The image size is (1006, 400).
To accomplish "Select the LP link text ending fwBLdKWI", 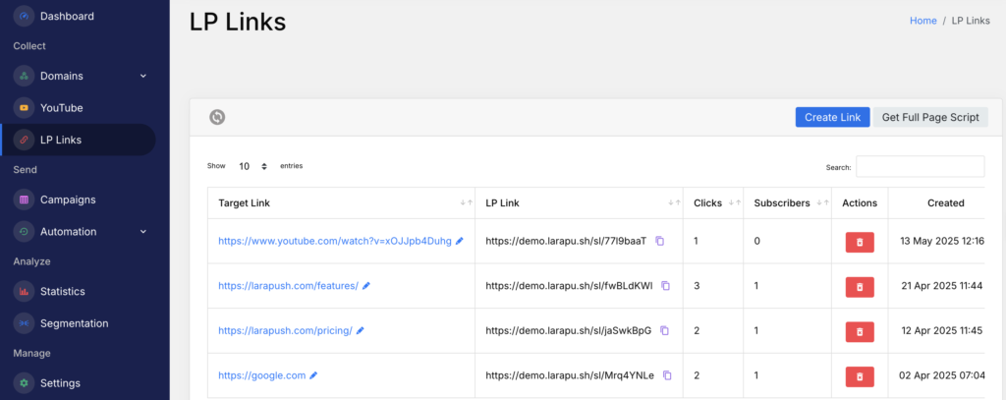I will coord(569,286).
